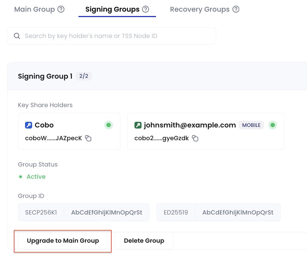
Task: Copy johnsmith@example.com's TSS Node ID
Action: point(195,138)
